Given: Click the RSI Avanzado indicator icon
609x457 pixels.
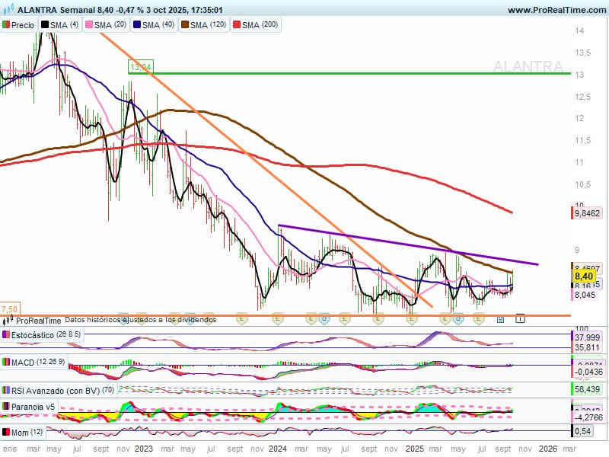Looking at the screenshot, I should tap(6, 391).
